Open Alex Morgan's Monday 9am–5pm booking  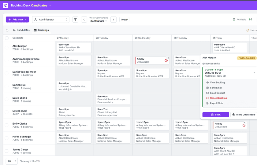(74, 47)
